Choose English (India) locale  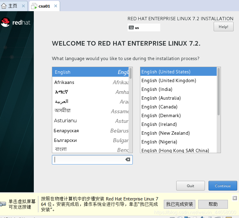[x=178, y=89]
